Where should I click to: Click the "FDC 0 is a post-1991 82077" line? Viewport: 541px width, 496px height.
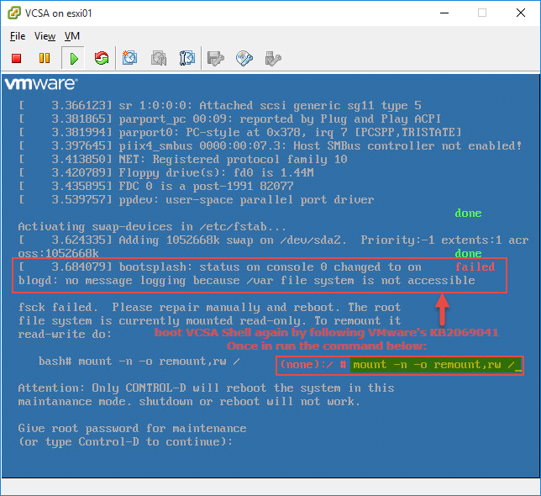[x=156, y=186]
